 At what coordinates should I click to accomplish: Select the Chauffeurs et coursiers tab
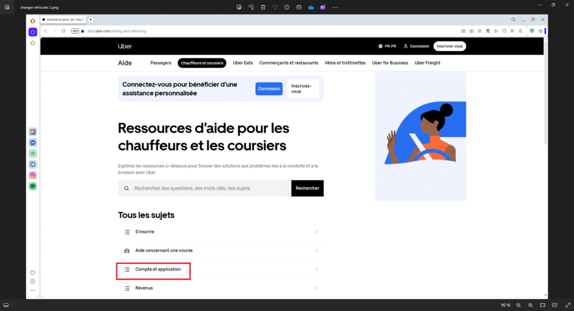(202, 63)
